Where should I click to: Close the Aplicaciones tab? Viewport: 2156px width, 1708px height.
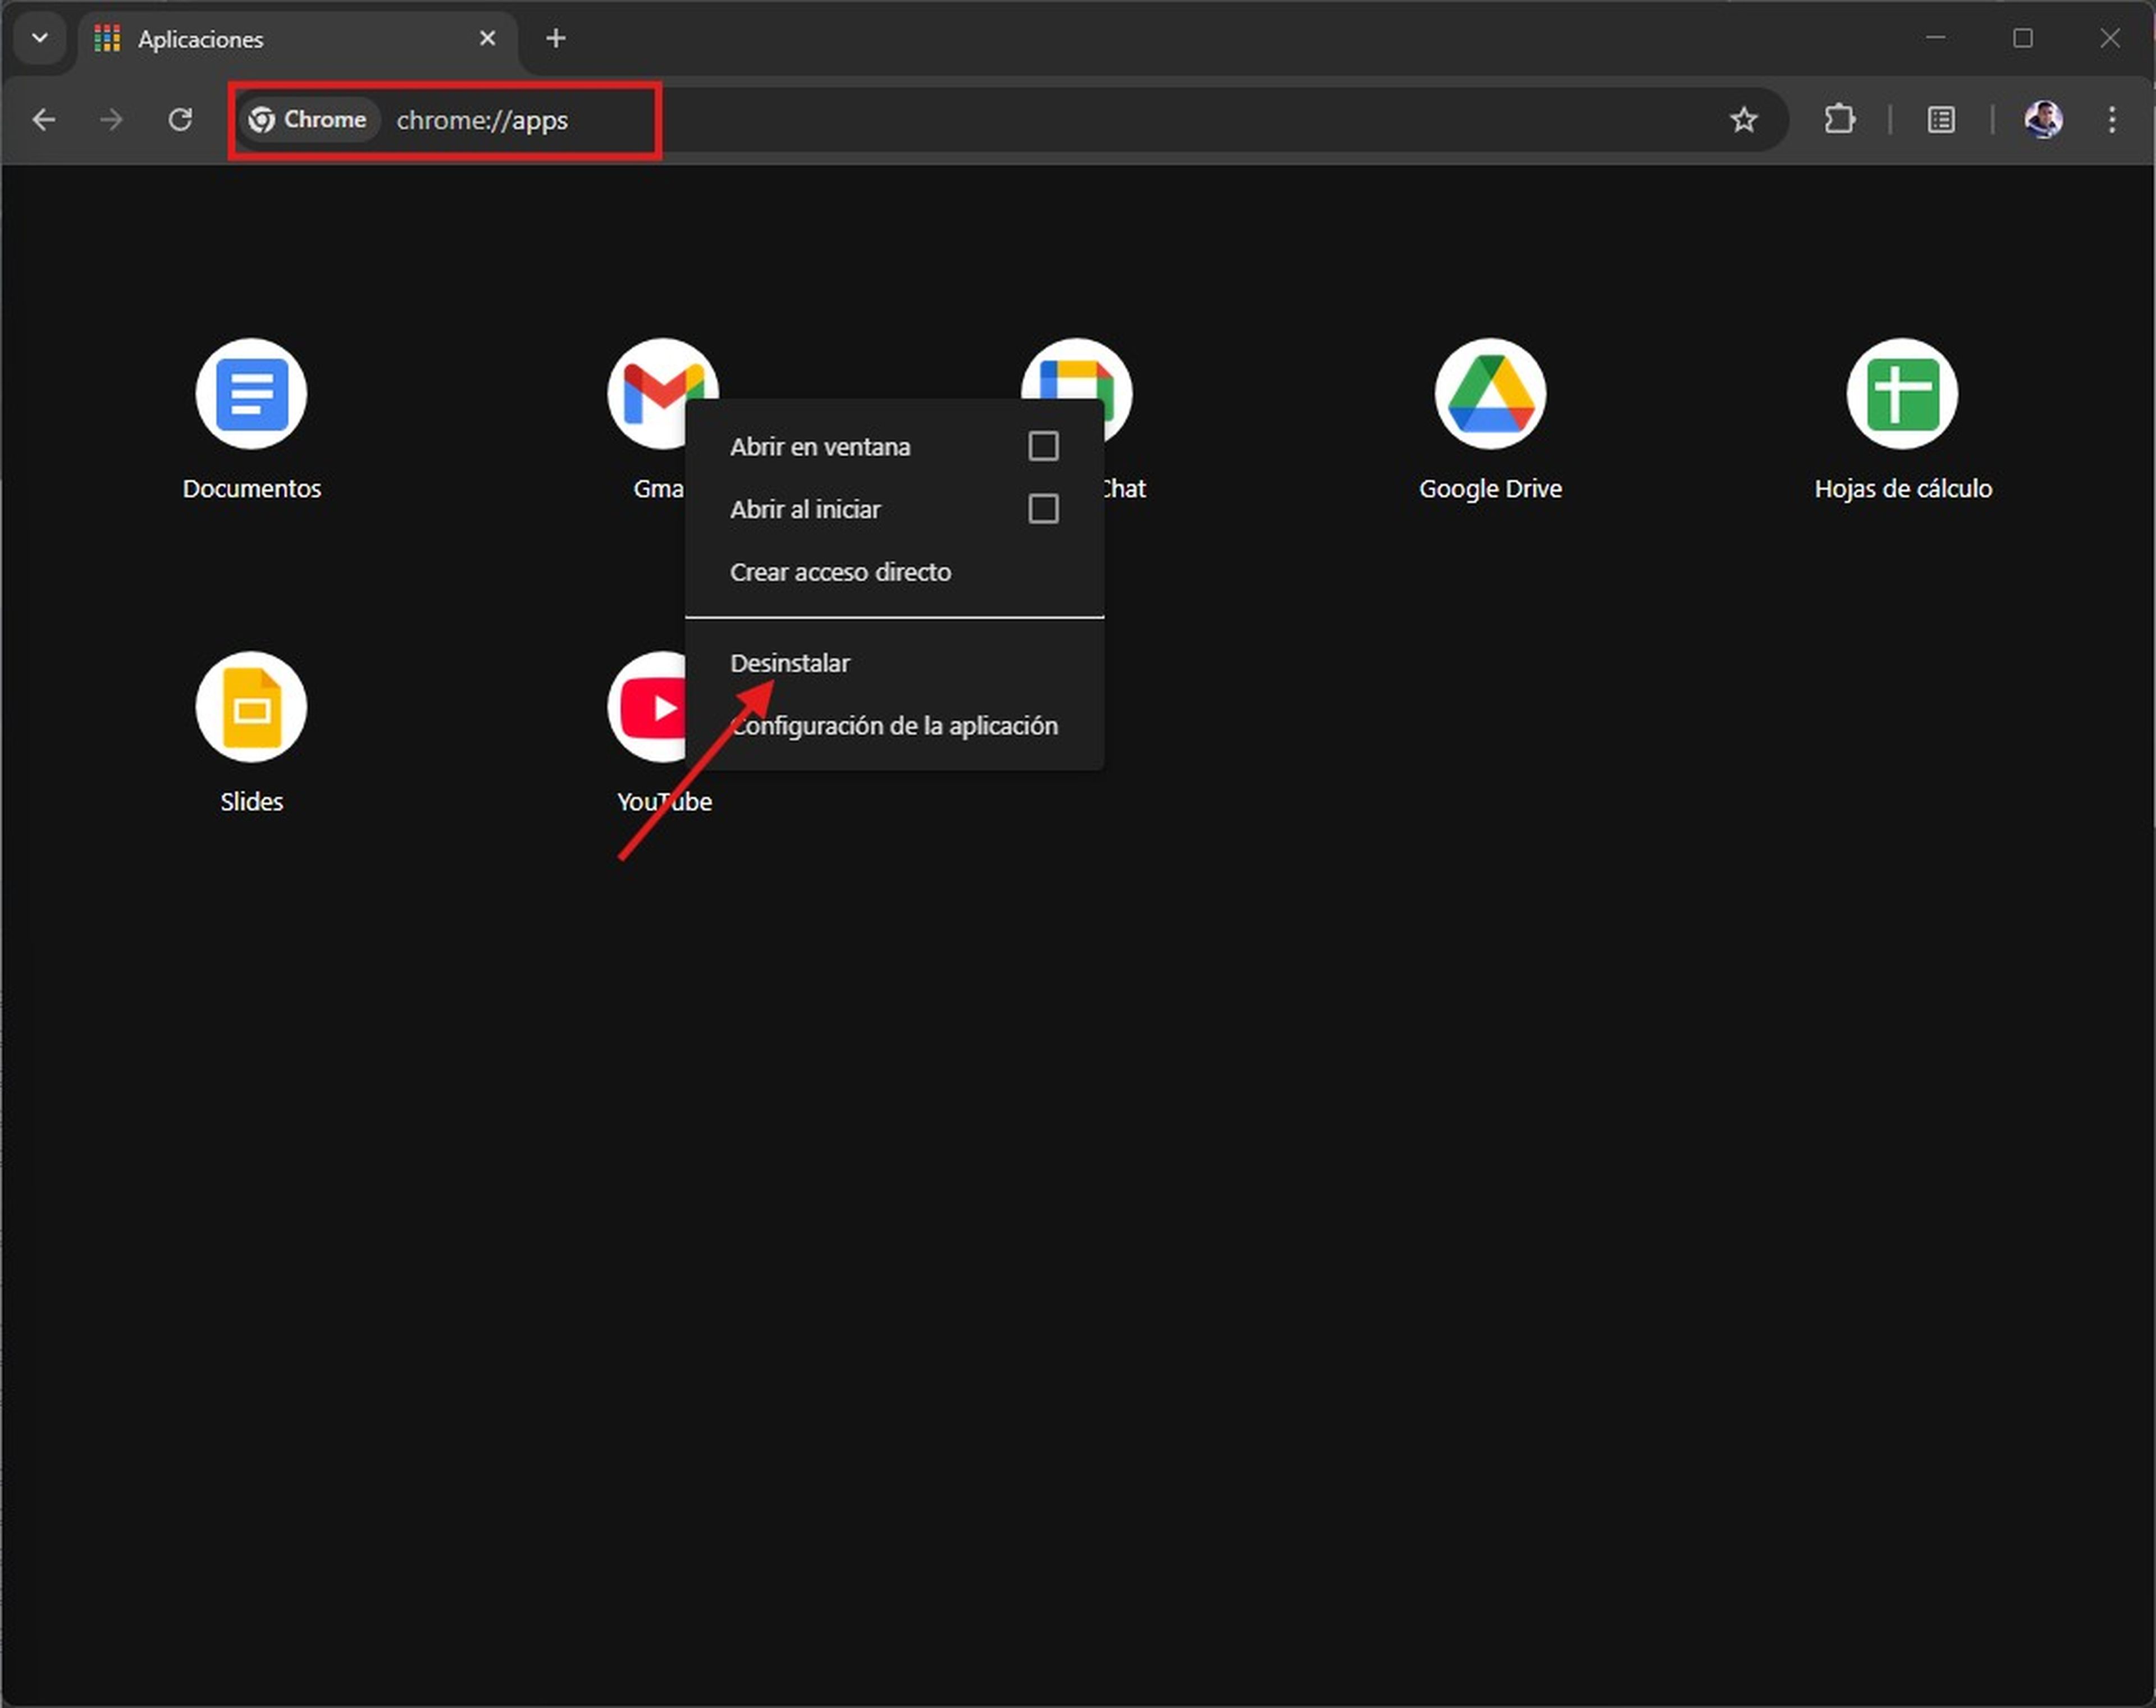[487, 38]
